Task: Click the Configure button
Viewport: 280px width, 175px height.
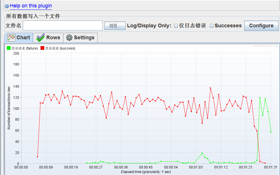Action: [x=261, y=26]
